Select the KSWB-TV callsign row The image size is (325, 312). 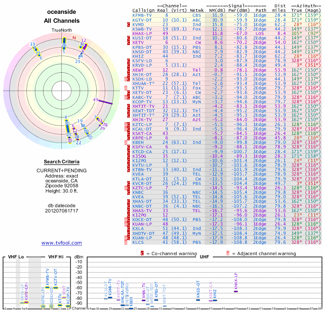(142, 29)
